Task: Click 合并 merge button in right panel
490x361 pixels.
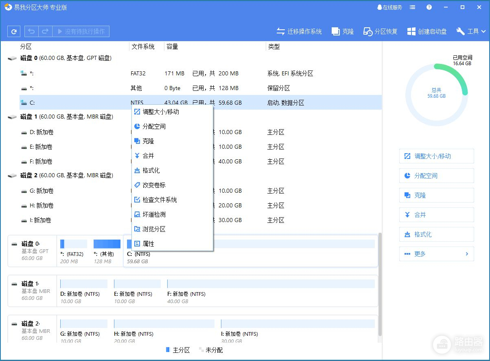Action: tap(436, 215)
